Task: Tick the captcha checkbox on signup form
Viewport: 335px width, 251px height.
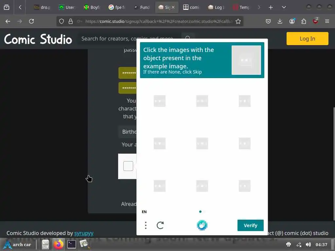Action: (128, 166)
